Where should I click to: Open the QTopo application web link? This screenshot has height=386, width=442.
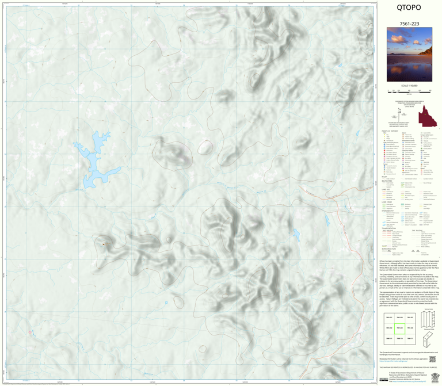click(394, 361)
